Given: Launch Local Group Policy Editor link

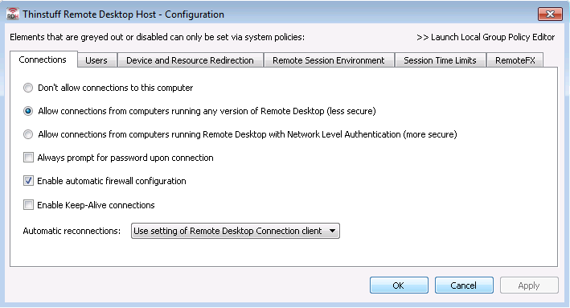Looking at the screenshot, I should [486, 37].
